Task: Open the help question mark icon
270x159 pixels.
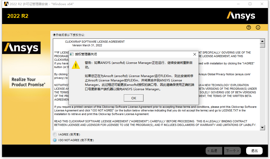Action: (249, 27)
